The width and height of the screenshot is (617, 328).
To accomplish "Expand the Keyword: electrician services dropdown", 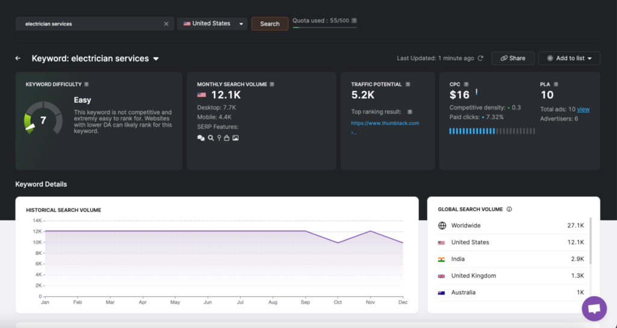I will click(156, 59).
